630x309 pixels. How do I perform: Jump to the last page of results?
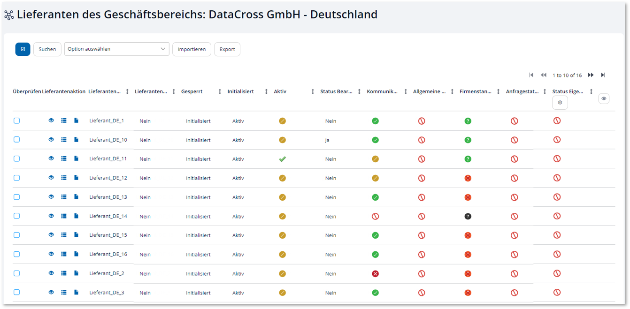pos(603,75)
